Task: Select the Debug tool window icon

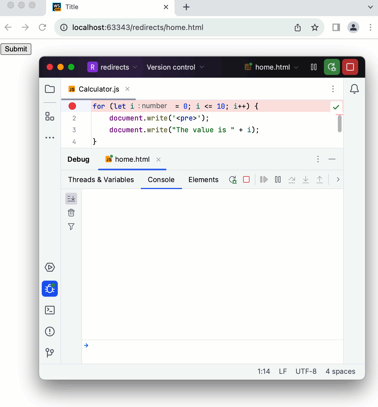Action: tap(50, 289)
